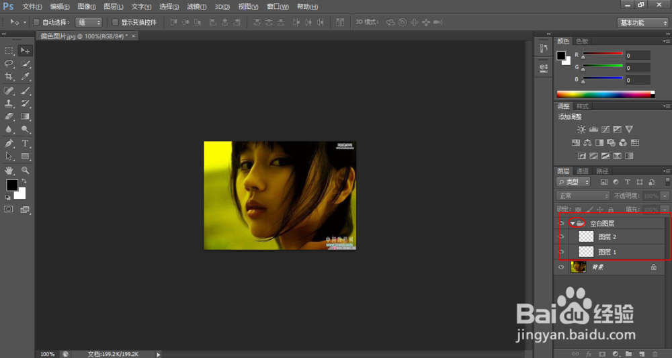Switch to the 样式 tab
Image resolution: width=672 pixels, height=358 pixels.
[x=582, y=106]
